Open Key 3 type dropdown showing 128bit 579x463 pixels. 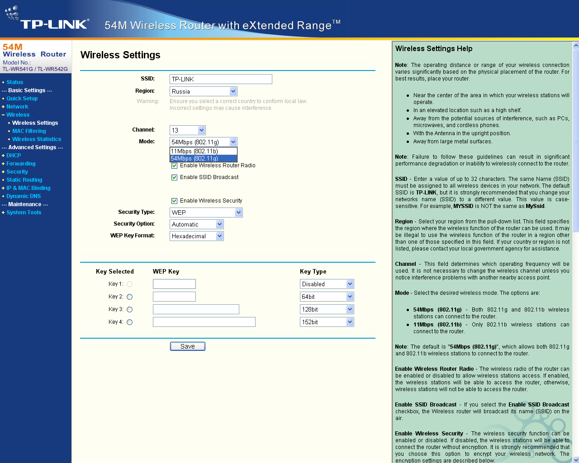tap(327, 309)
